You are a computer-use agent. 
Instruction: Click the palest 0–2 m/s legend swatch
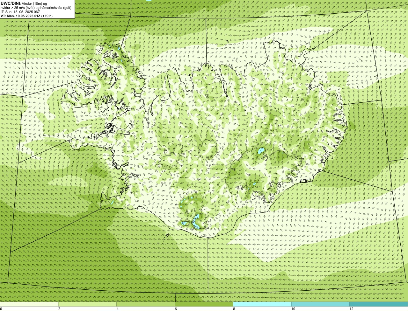point(29,304)
